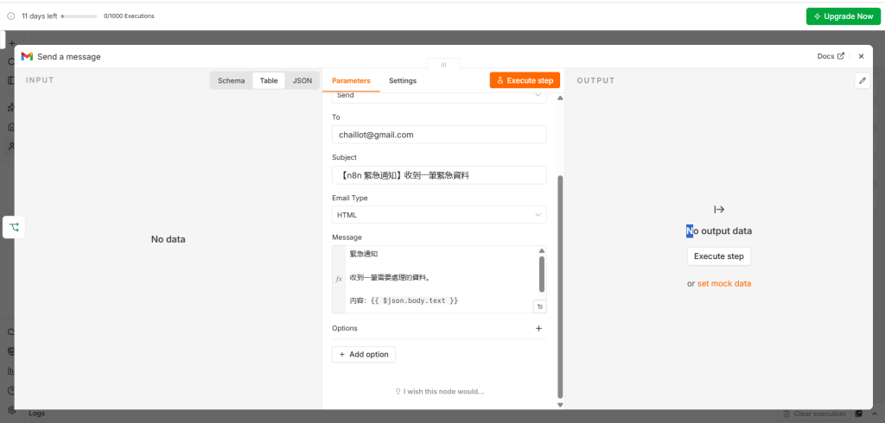Open expanded editor icon in Message field
This screenshot has width=885, height=423.
click(x=540, y=306)
